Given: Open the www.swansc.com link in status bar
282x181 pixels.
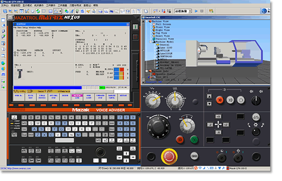Looking at the screenshot, I should pyautogui.click(x=19, y=168).
